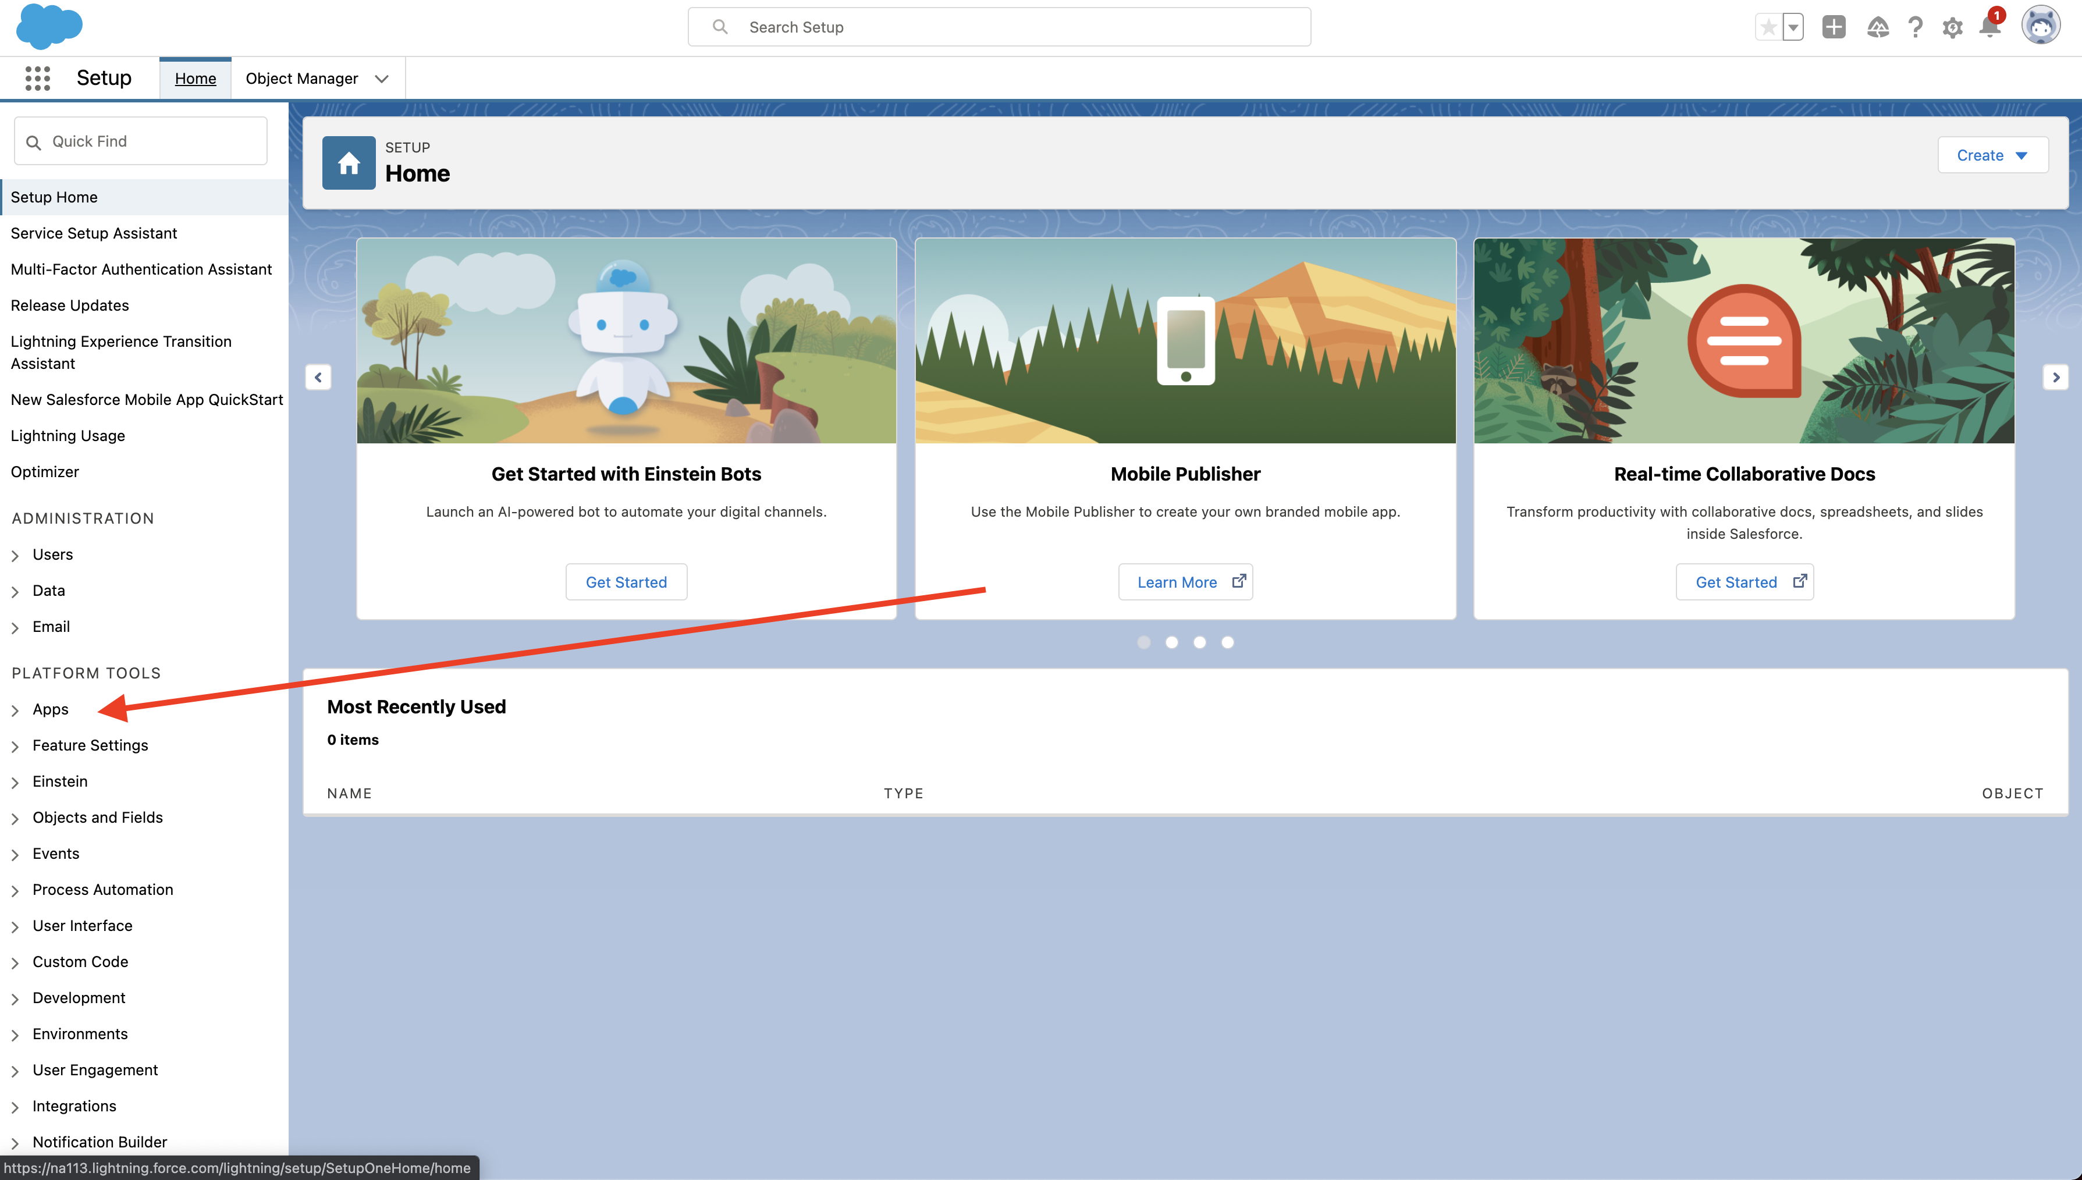Open the user profile avatar
Image resolution: width=2082 pixels, height=1180 pixels.
point(2040,26)
